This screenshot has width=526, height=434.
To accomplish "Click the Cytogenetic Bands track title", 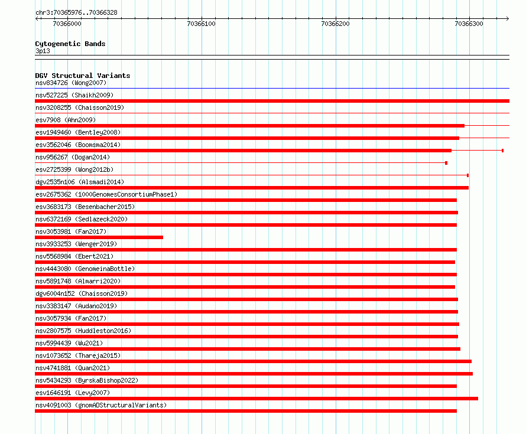I will tap(70, 44).
